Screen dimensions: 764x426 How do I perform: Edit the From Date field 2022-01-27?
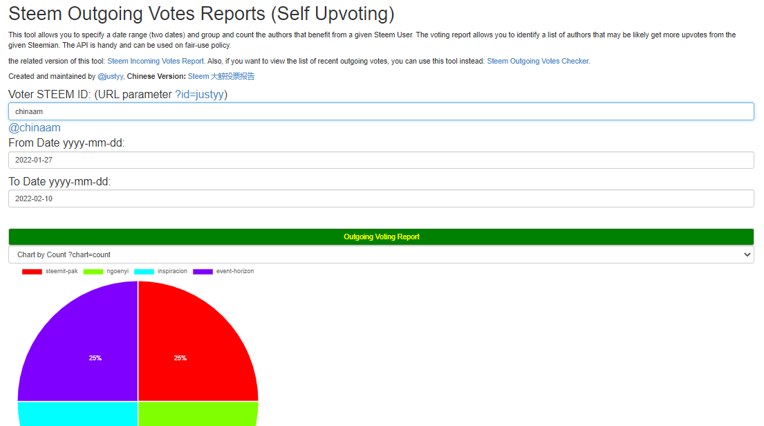click(381, 160)
